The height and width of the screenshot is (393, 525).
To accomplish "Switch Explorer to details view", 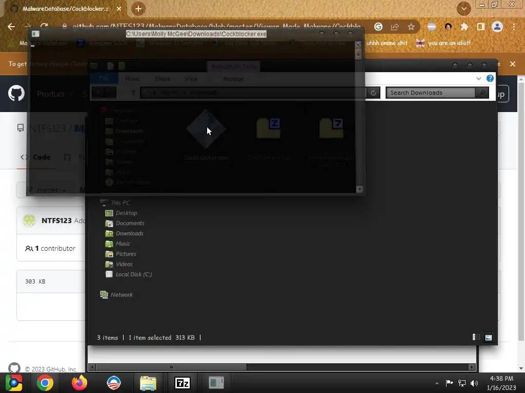I will click(x=476, y=337).
